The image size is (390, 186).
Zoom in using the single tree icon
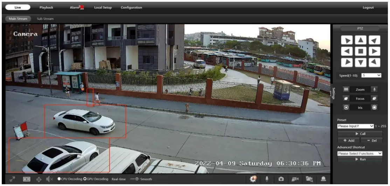pos(374,90)
